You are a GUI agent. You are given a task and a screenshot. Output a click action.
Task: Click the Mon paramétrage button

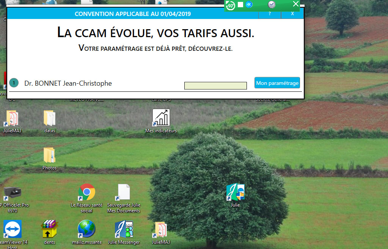(277, 83)
